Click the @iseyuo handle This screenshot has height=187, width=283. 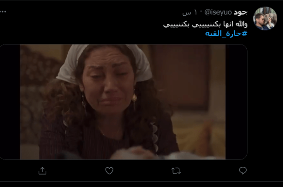(x=218, y=12)
